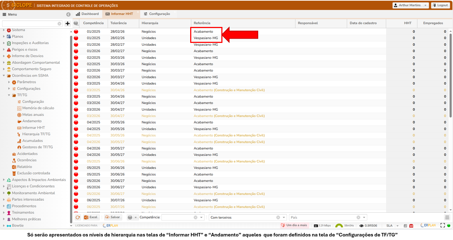Click the table's vertical scrollbar
The image size is (453, 240).
click(451, 74)
